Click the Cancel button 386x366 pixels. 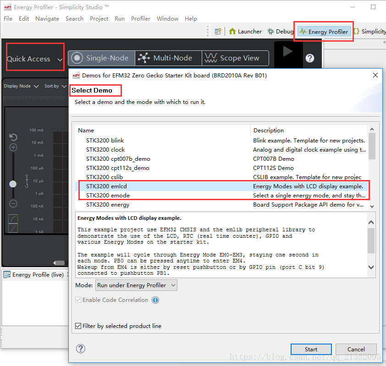pyautogui.click(x=356, y=349)
